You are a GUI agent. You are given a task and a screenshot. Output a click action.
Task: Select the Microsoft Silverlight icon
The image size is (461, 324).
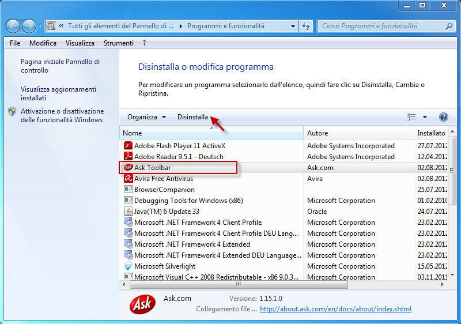[x=128, y=266]
